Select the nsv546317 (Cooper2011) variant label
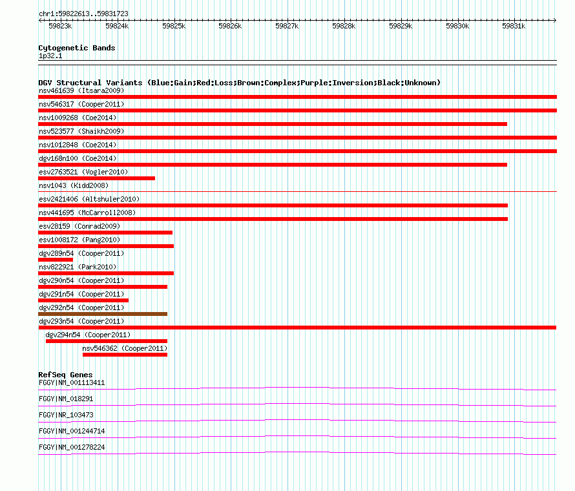Screen dimensions: 575x491 point(81,104)
